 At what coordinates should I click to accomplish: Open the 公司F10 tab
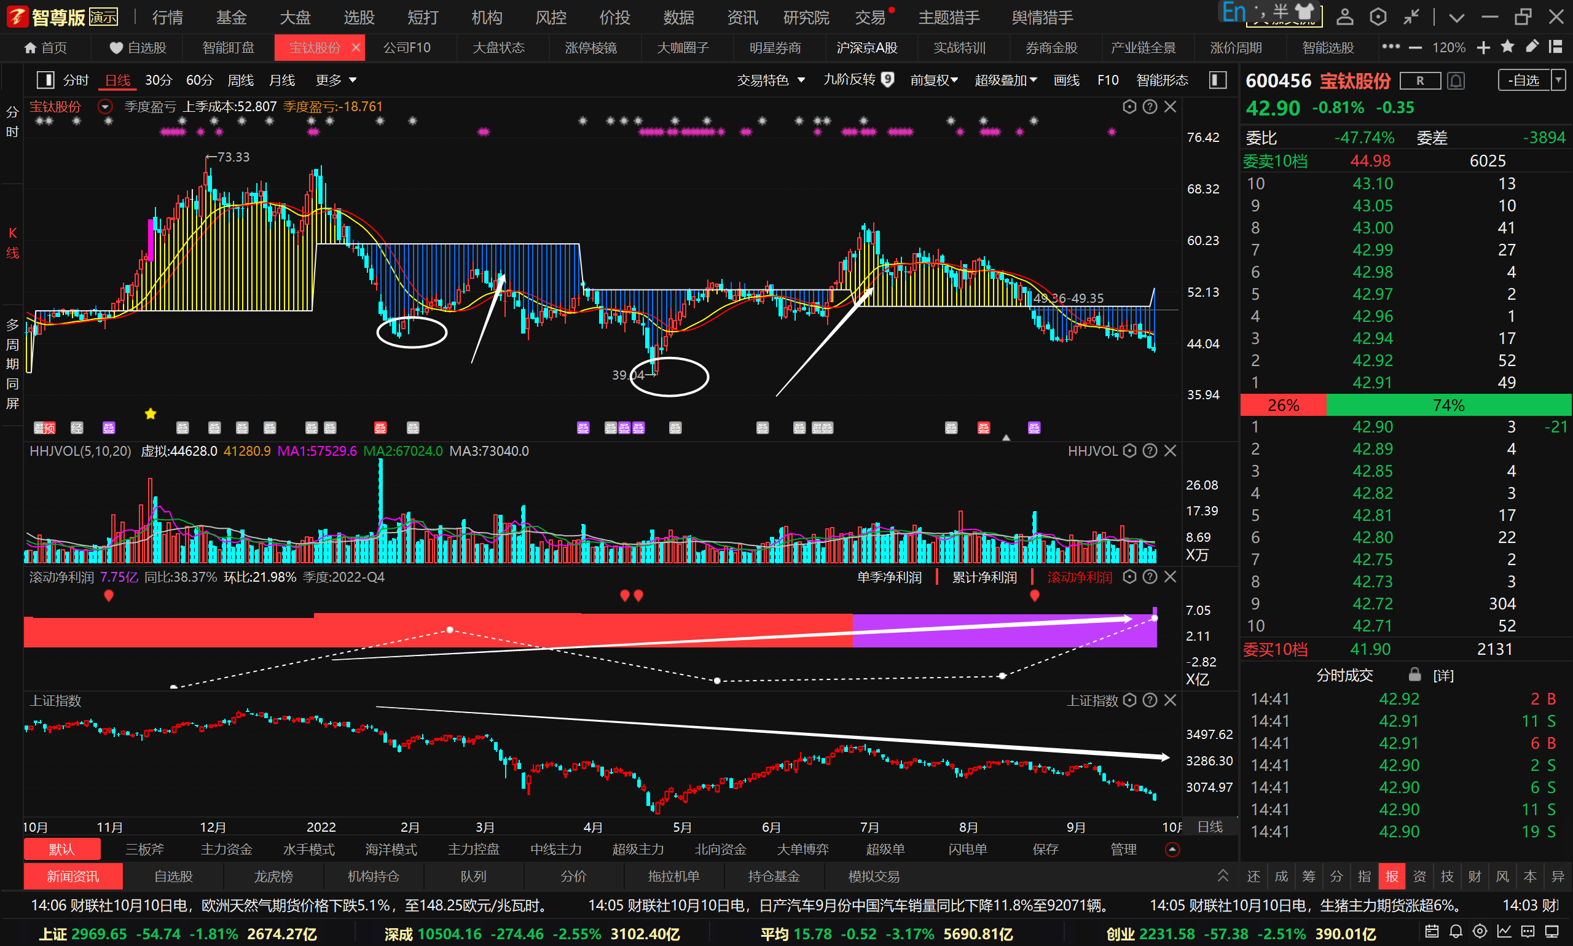tap(407, 48)
